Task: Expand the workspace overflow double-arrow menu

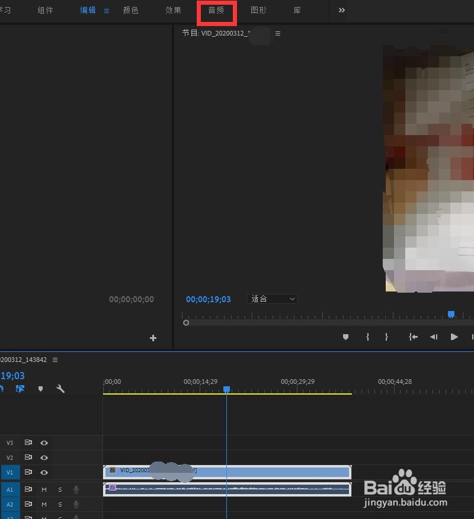Action: coord(342,10)
